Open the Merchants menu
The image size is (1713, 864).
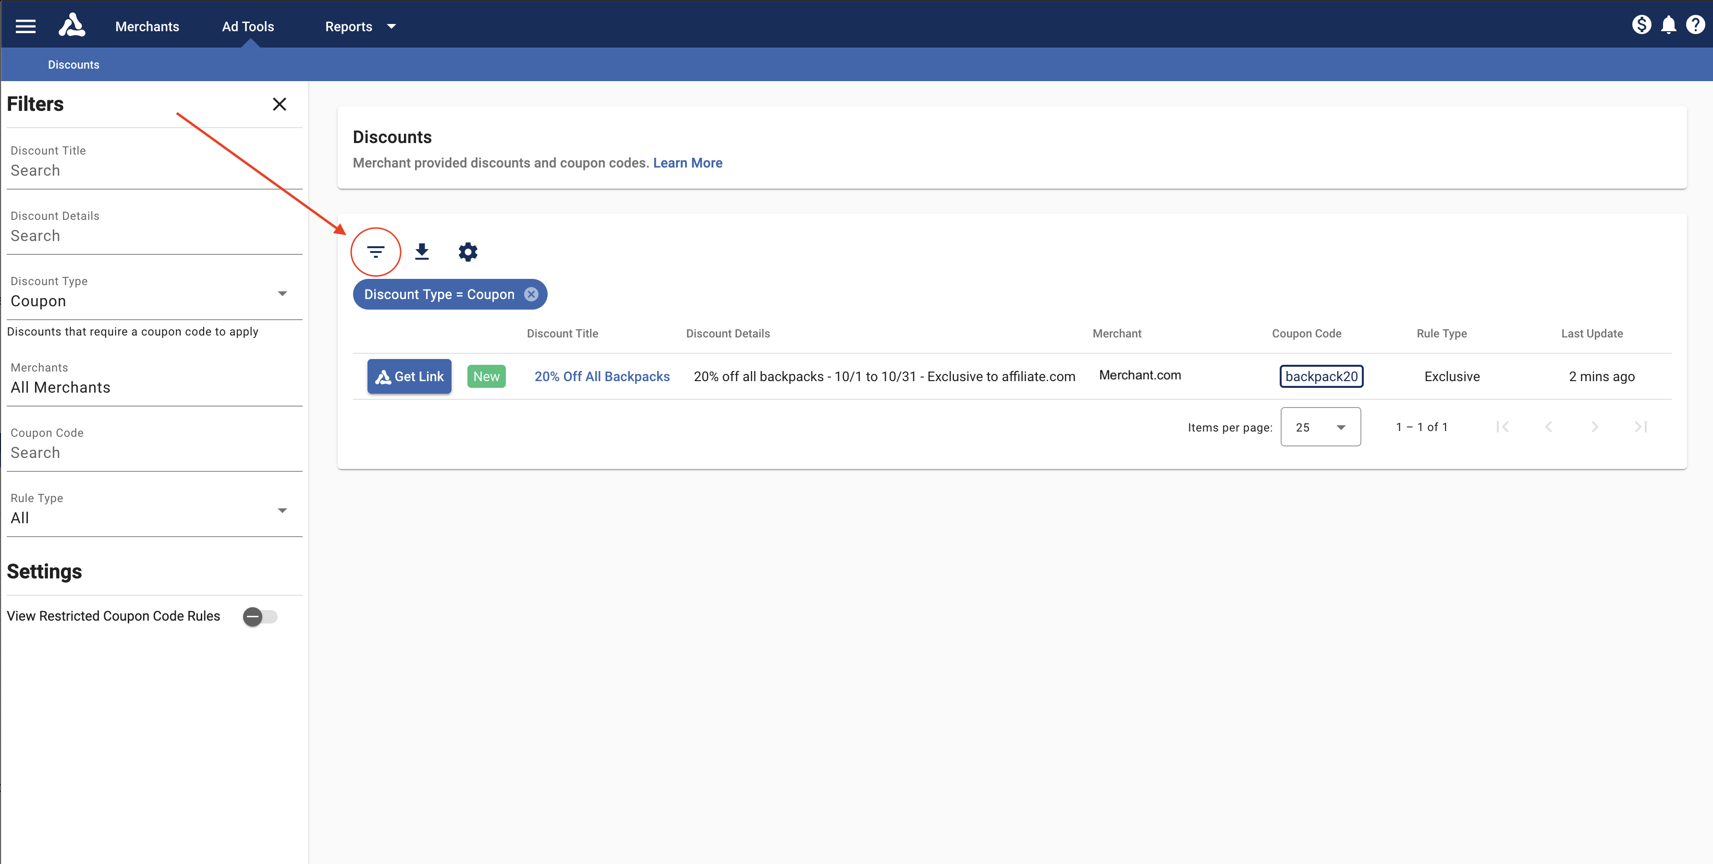[147, 26]
